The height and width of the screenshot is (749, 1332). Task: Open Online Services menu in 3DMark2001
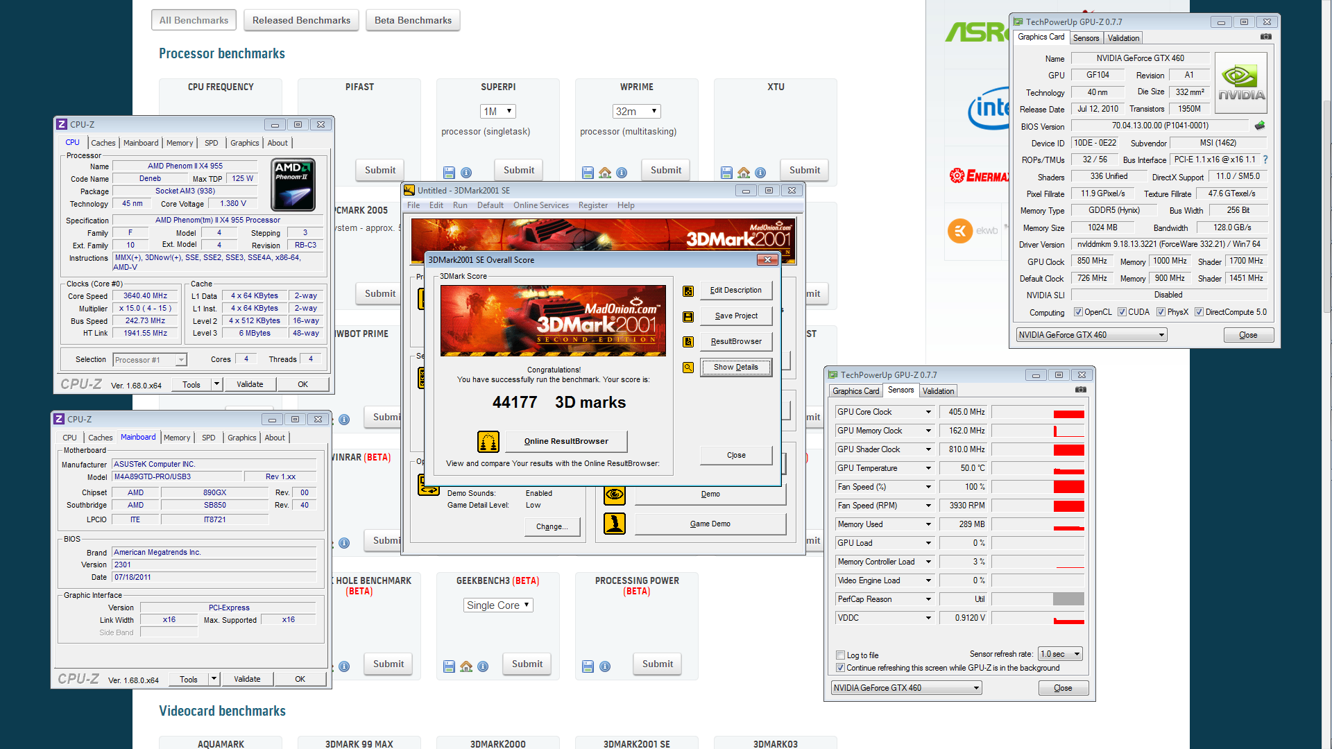tap(541, 205)
